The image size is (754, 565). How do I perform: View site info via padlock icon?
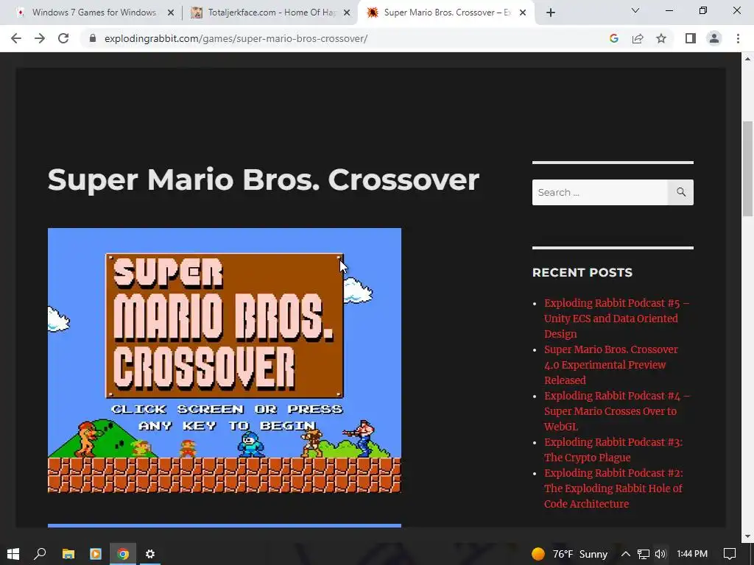[92, 38]
